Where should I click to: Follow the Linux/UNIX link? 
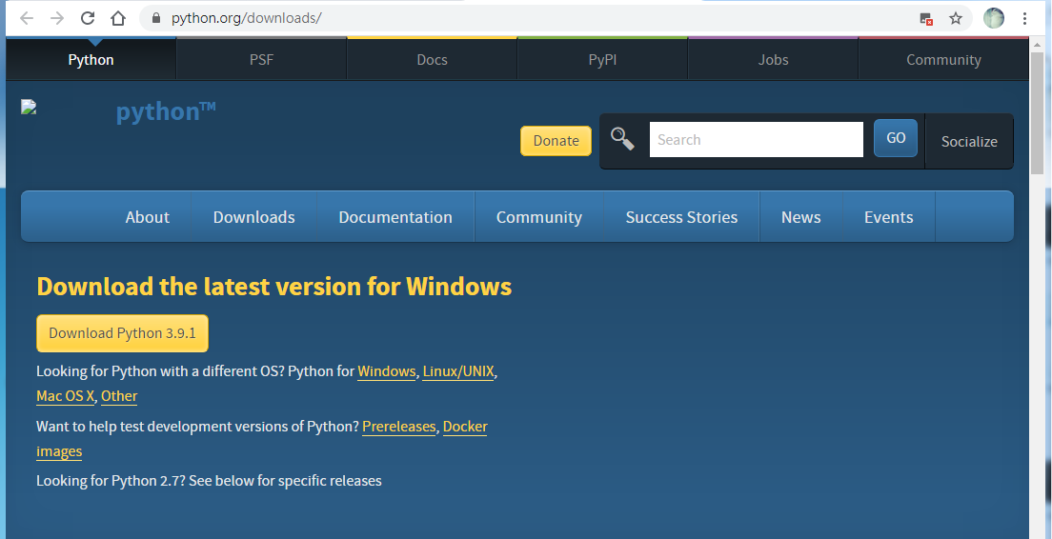(458, 371)
